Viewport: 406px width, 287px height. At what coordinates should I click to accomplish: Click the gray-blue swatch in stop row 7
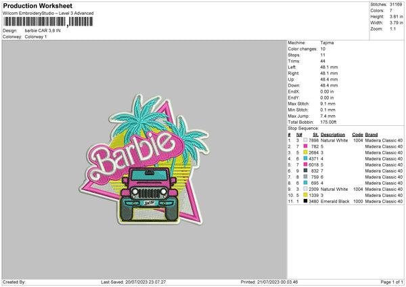pos(306,177)
